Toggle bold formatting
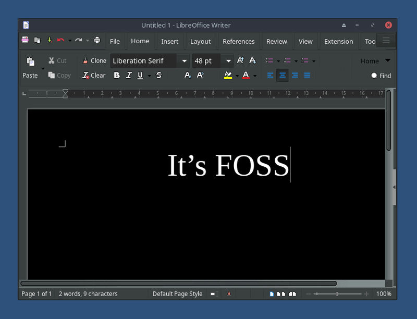This screenshot has height=319, width=417. pyautogui.click(x=116, y=76)
